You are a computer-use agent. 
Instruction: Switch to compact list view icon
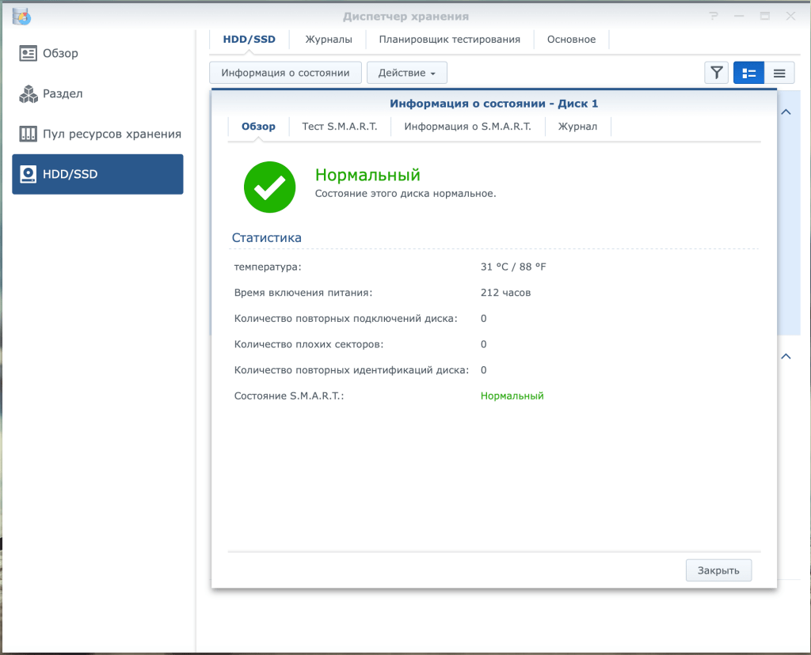point(779,73)
